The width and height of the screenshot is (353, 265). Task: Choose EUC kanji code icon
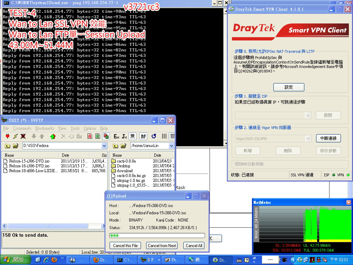coord(117,136)
